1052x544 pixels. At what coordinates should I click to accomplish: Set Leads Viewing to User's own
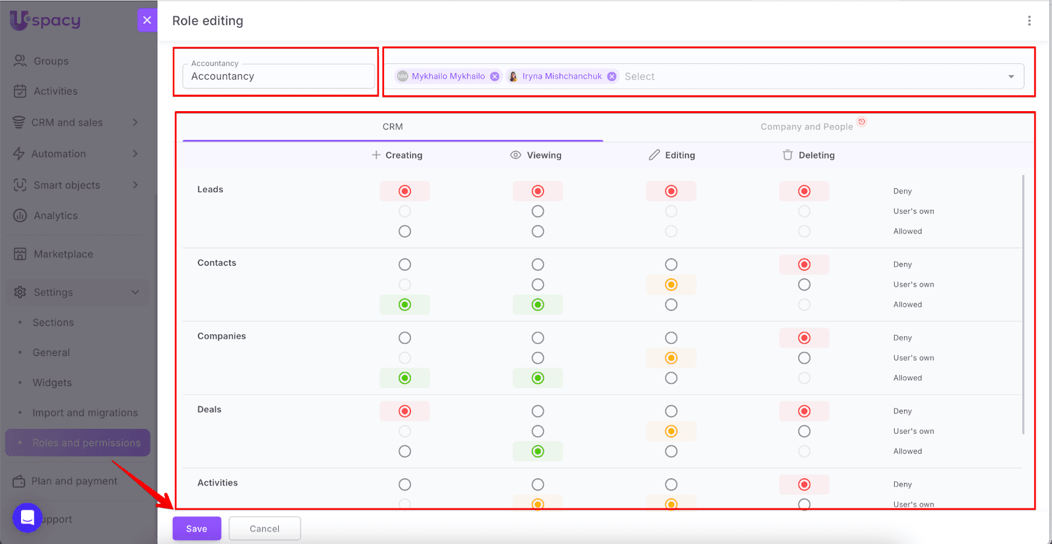coord(538,211)
